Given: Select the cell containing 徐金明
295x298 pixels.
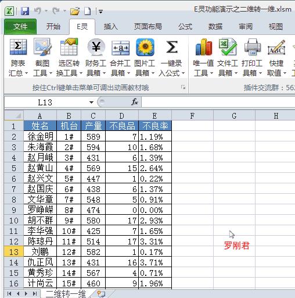Looking at the screenshot, I should (x=40, y=136).
